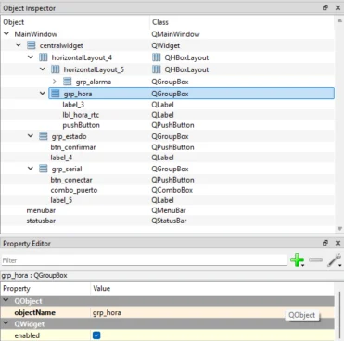
Task: Select the lbl_hora_rtc tree row
Action: pyautogui.click(x=168, y=115)
